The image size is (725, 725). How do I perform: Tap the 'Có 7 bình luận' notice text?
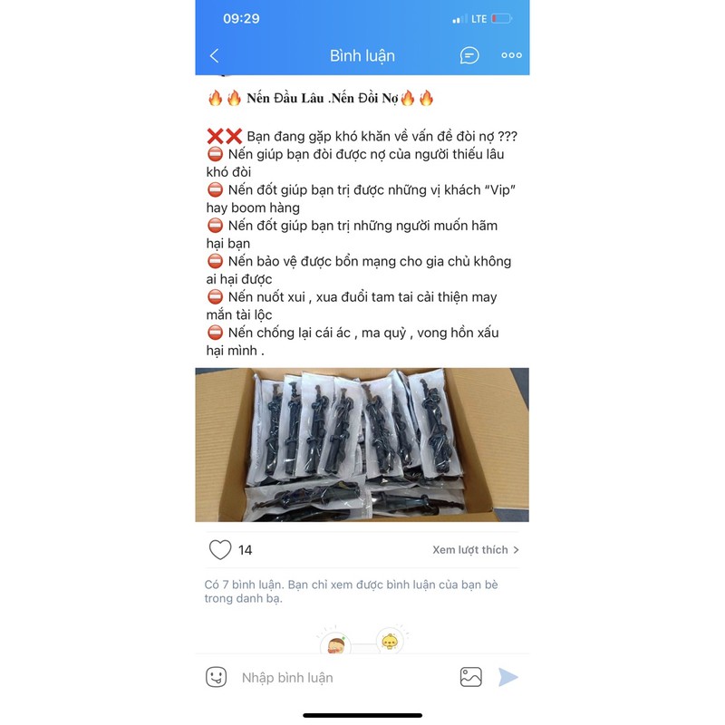[x=352, y=592]
